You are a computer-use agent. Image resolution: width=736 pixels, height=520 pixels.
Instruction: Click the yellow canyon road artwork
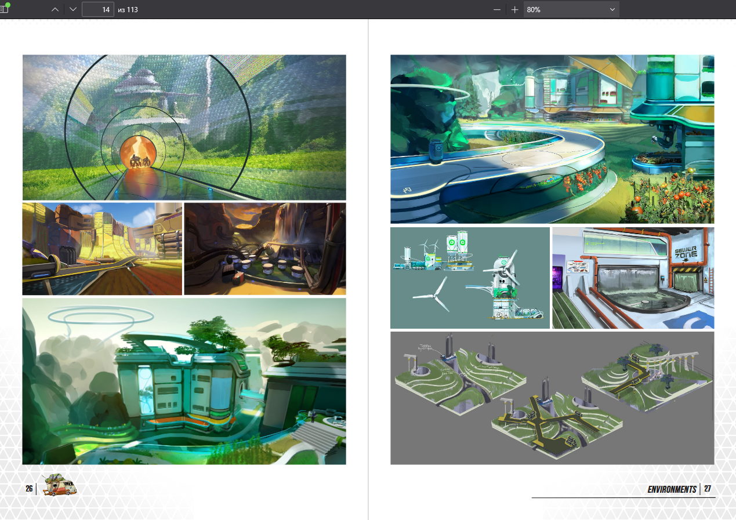[102, 249]
